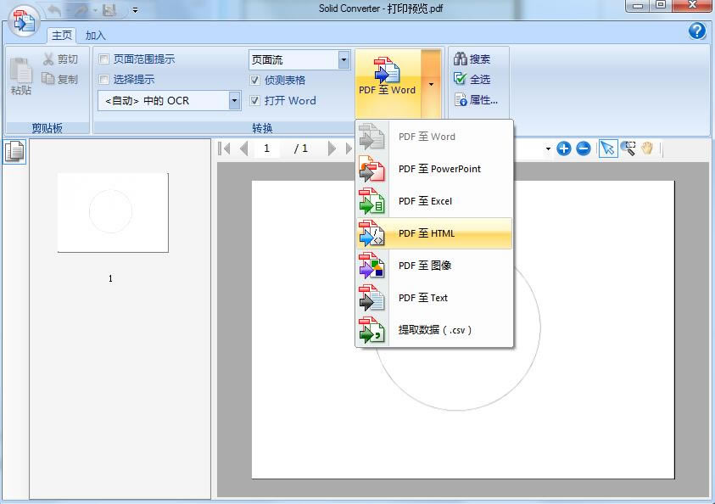Go to first page navigation arrow
715x504 pixels.
[x=224, y=148]
